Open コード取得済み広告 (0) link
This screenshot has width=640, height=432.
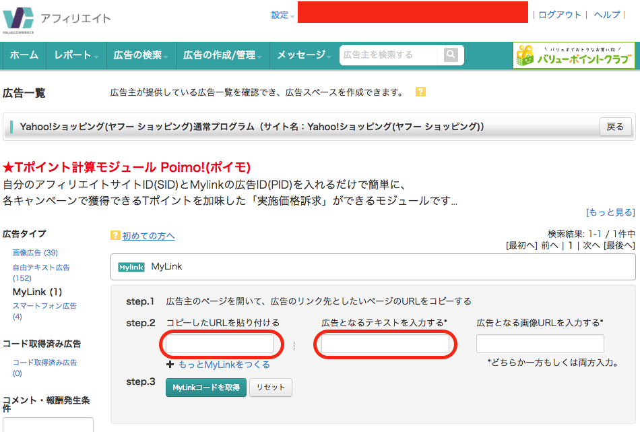tap(44, 367)
